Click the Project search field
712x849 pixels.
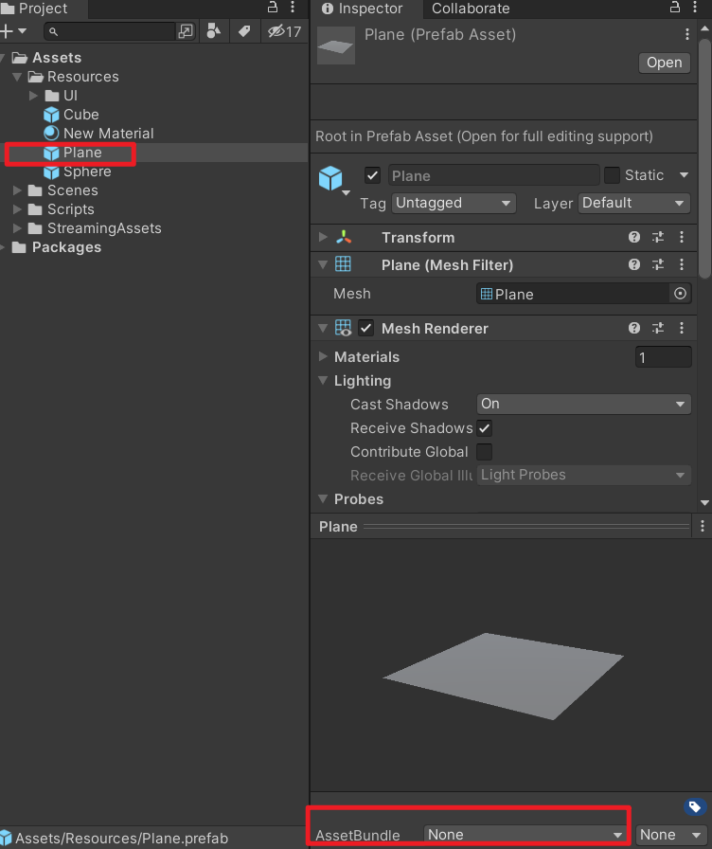[111, 31]
